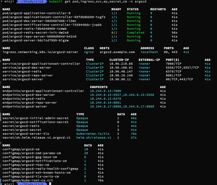Click cluster IP 10.96.98.11

tap(120, 79)
